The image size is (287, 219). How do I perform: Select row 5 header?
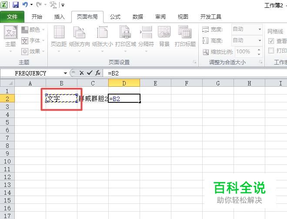[x=7, y=122]
